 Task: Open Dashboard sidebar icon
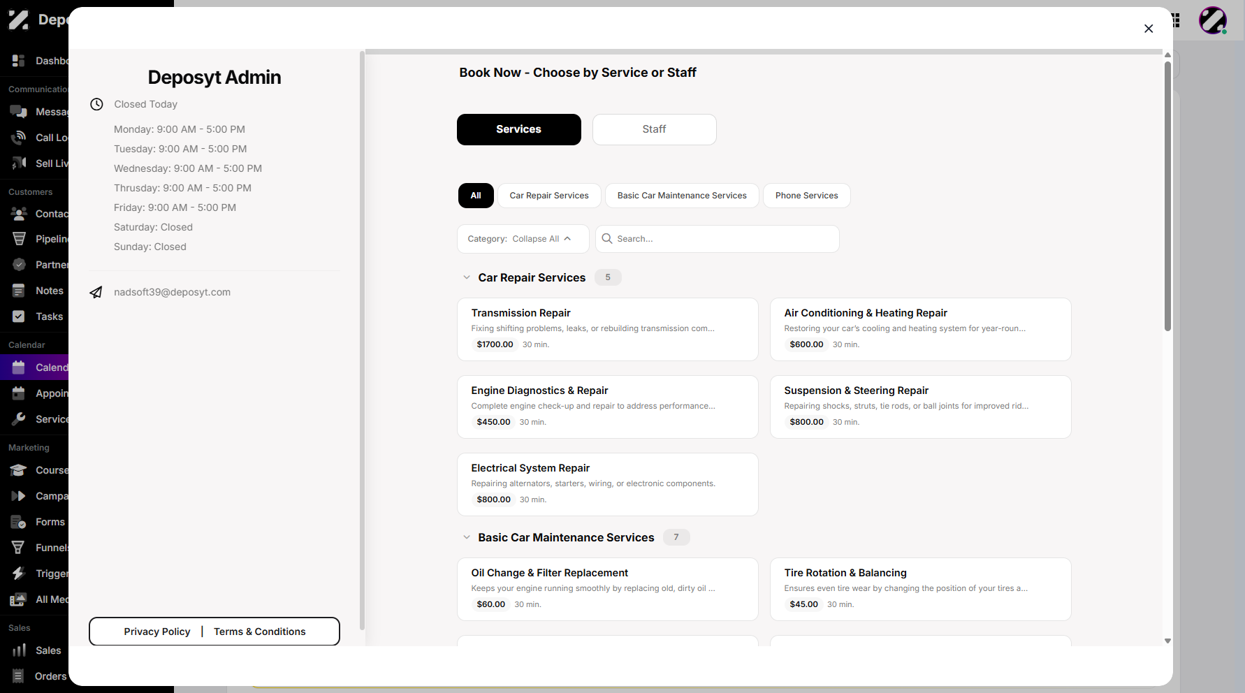click(19, 61)
